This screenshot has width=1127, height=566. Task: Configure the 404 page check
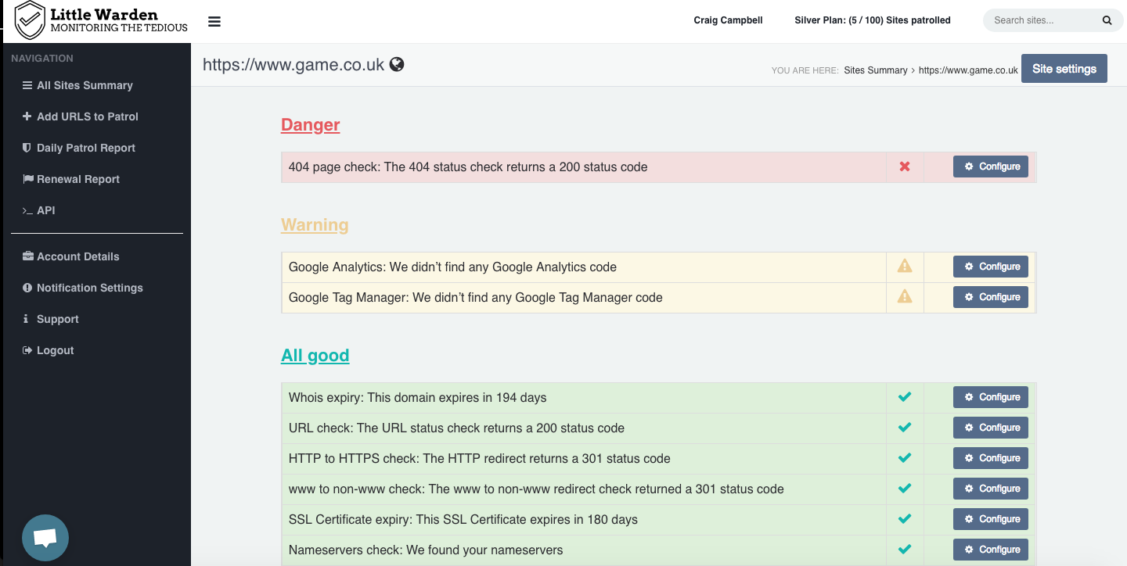[990, 167]
